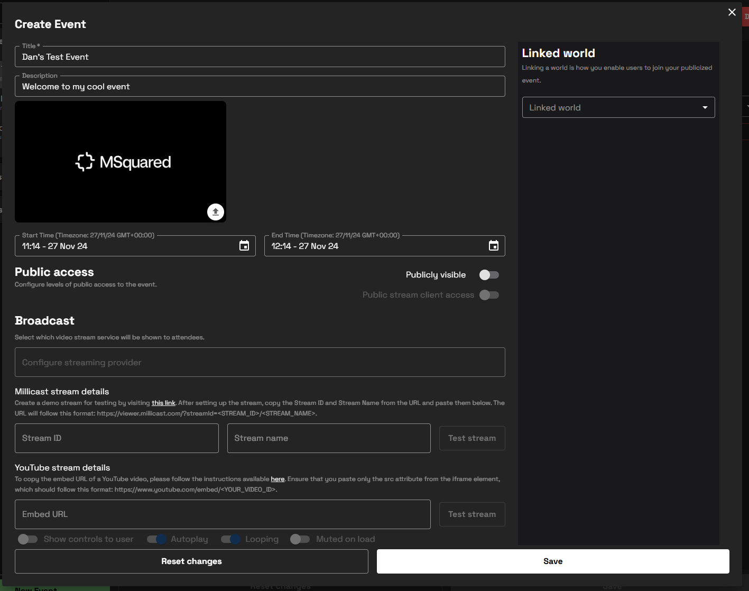
Task: Open Configure streaming provider dropdown
Action: point(260,362)
